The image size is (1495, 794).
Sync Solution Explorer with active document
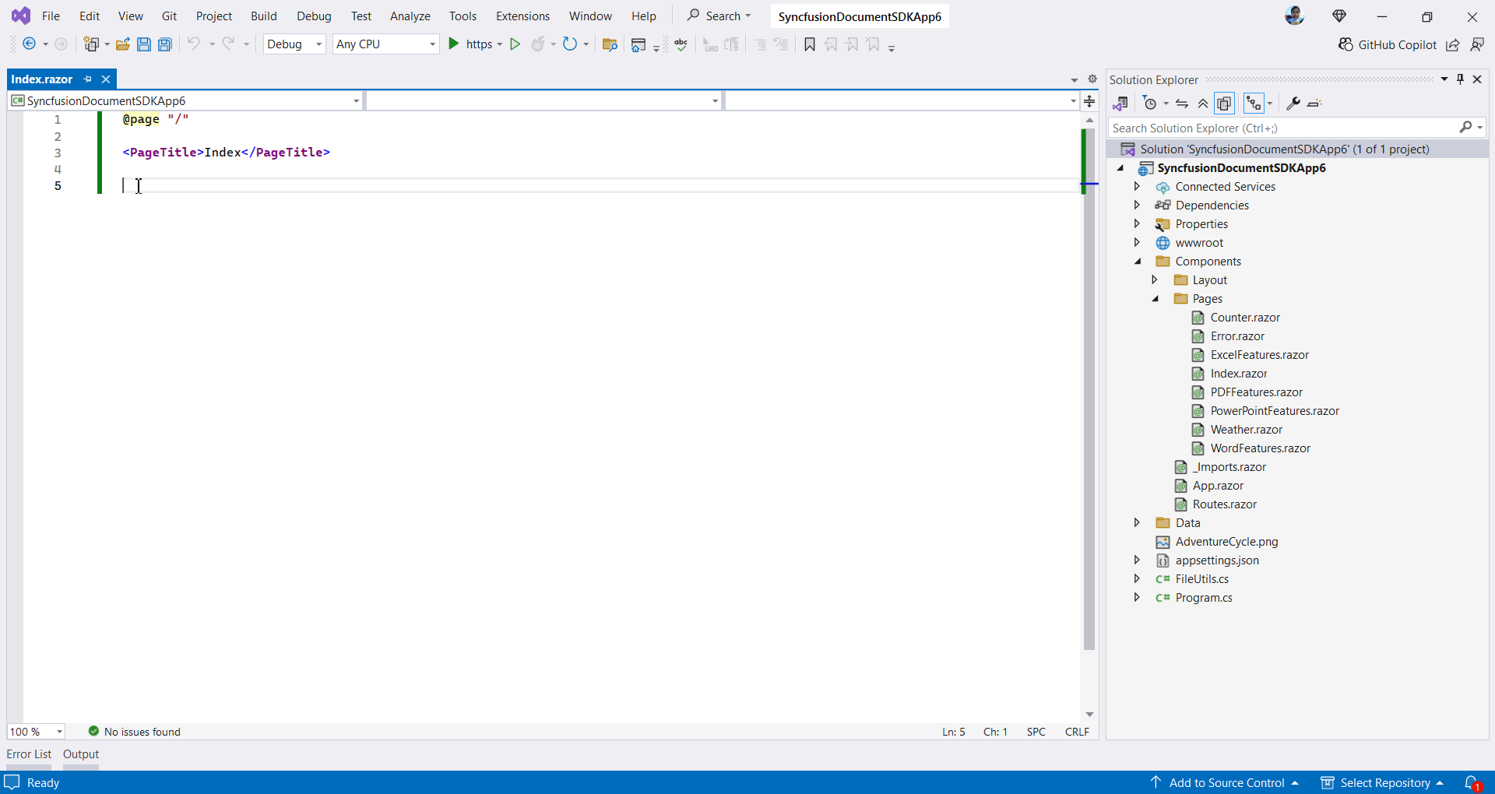point(1182,103)
